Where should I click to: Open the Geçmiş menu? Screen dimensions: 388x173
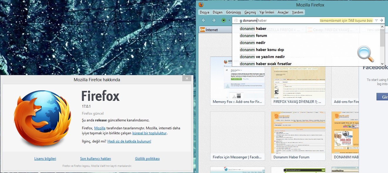point(250,12)
